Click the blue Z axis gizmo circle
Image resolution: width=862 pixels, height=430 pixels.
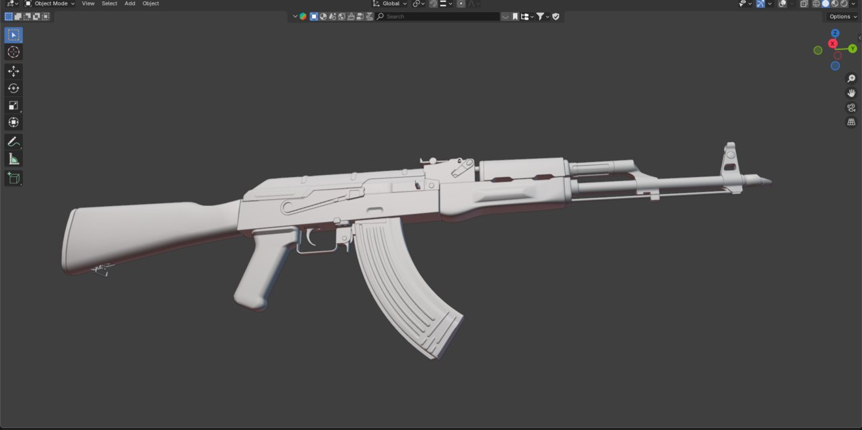pos(835,33)
